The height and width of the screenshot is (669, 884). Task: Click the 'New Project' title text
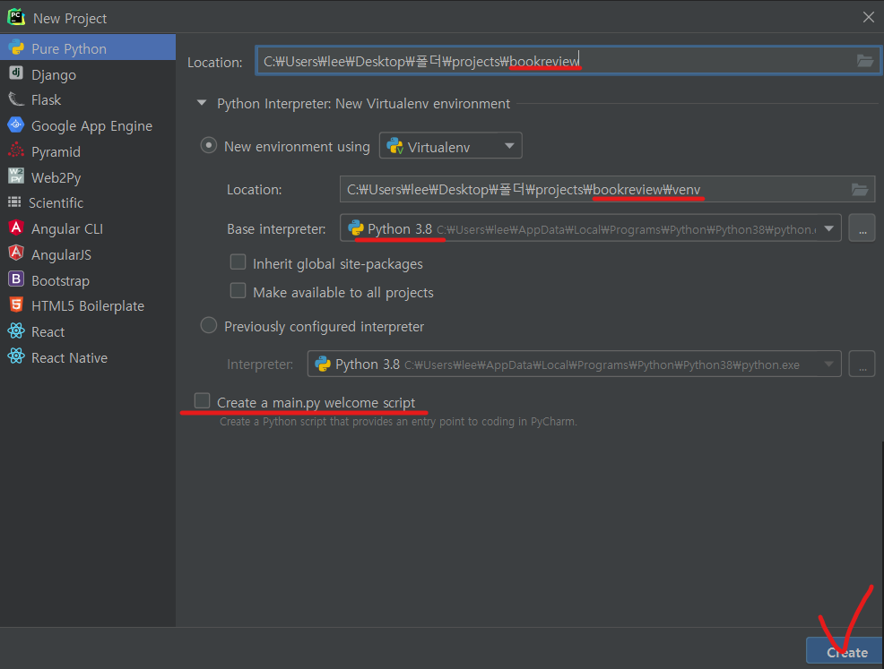pos(70,19)
